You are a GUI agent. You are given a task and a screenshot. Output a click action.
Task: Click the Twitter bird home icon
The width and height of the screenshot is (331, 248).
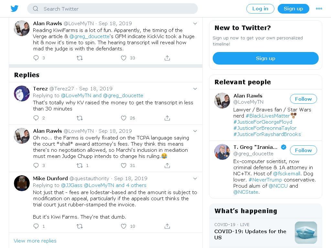click(x=14, y=9)
